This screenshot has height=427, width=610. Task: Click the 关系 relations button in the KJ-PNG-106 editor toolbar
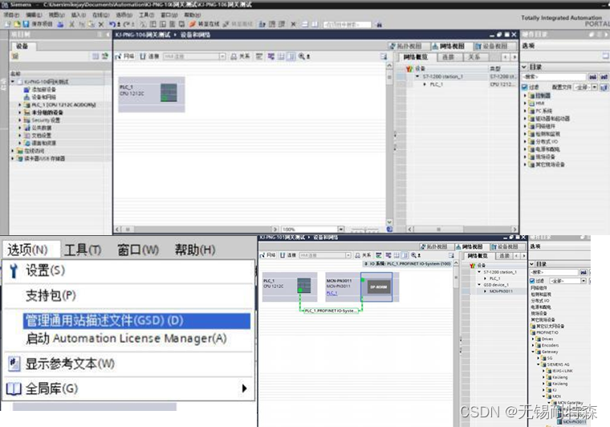[x=241, y=56]
